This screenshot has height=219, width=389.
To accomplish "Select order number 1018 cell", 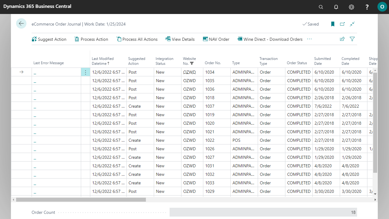I will (217, 98).
